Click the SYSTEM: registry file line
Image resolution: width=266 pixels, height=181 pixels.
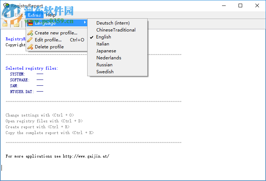26,74
